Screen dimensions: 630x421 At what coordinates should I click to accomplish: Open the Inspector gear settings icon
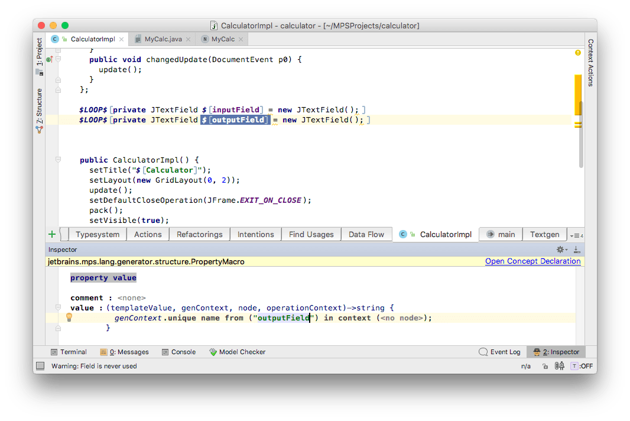(560, 250)
